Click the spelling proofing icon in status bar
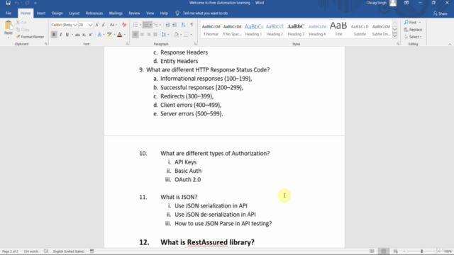 [46, 251]
